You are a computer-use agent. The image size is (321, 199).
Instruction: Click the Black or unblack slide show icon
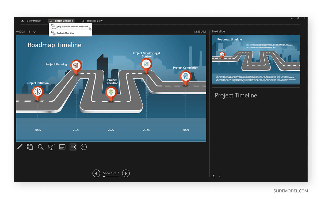[x=51, y=147]
